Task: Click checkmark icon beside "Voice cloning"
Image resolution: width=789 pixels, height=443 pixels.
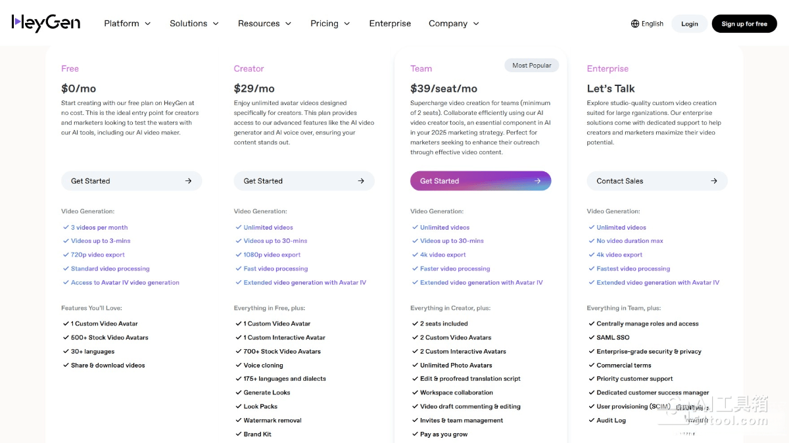Action: click(238, 366)
